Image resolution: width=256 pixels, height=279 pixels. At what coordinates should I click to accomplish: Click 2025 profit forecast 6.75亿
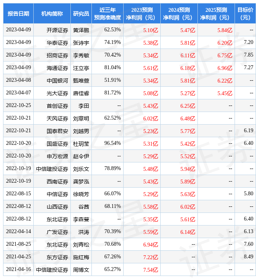point(225,55)
